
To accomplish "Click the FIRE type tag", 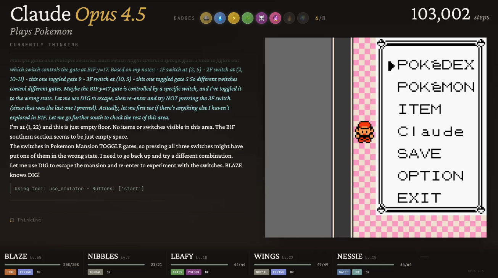I will point(10,272).
